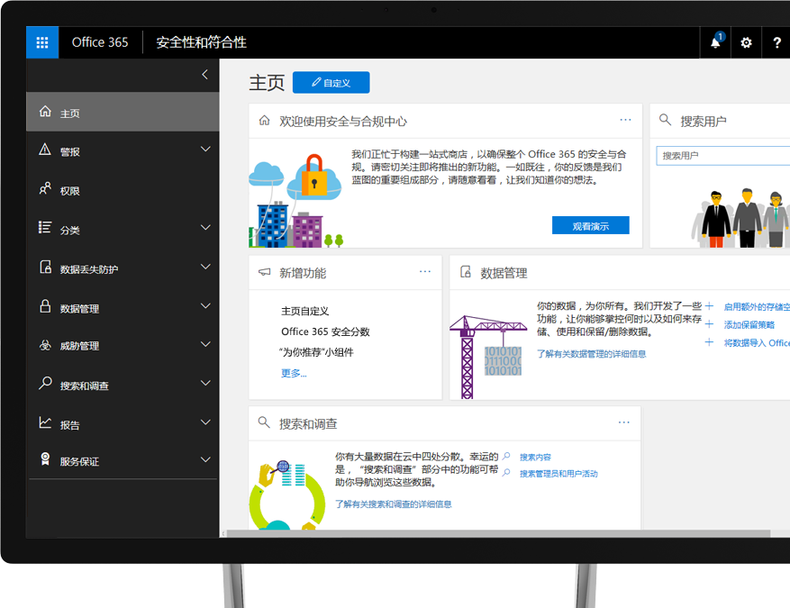Screen dimensions: 790x608
Task: Open 搜索和调查 in the sidebar
Action: tap(84, 386)
